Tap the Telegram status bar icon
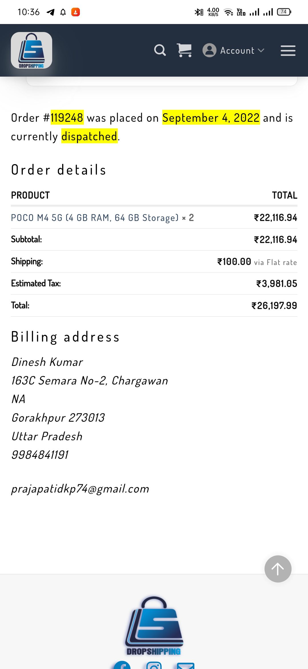 [x=50, y=12]
